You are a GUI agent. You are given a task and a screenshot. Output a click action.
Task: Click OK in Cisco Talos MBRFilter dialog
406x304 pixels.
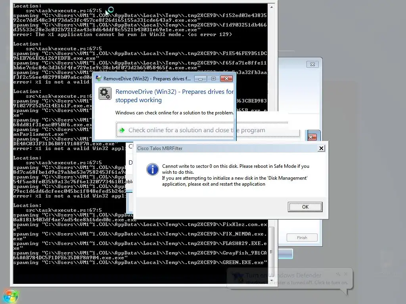coord(305,207)
